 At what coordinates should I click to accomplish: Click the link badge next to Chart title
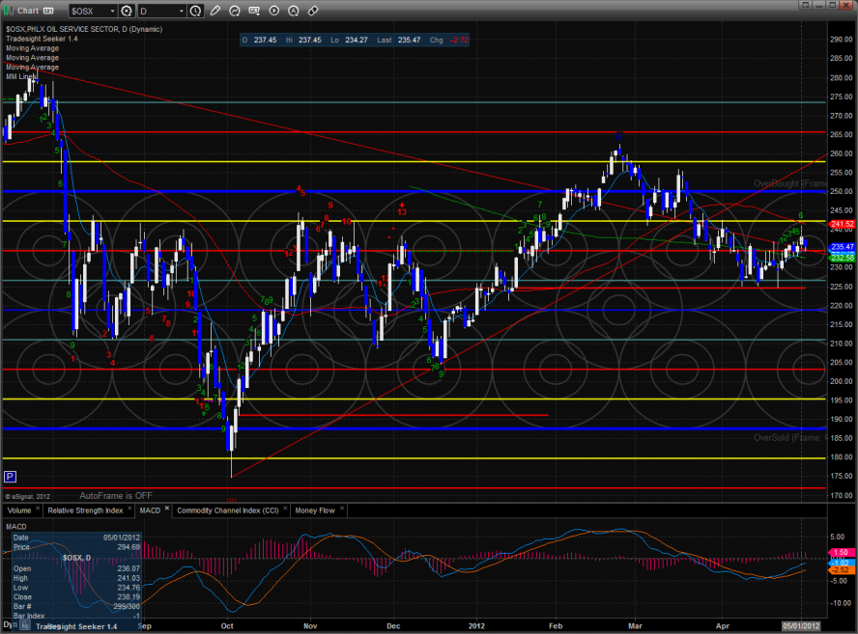tap(48, 11)
